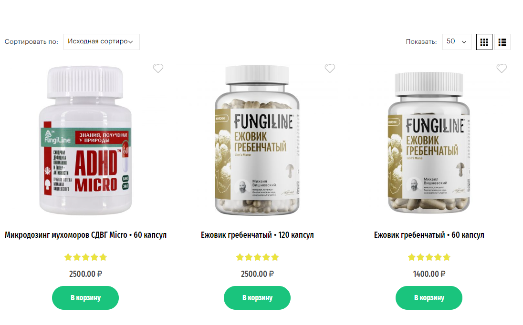The width and height of the screenshot is (523, 325).
Task: Switch to grid view layout
Action: click(x=484, y=42)
